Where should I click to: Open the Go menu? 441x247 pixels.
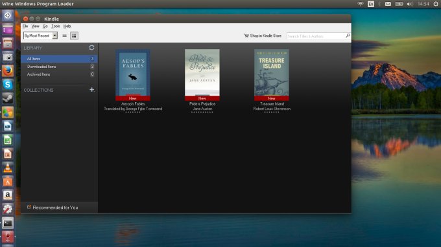coord(45,26)
